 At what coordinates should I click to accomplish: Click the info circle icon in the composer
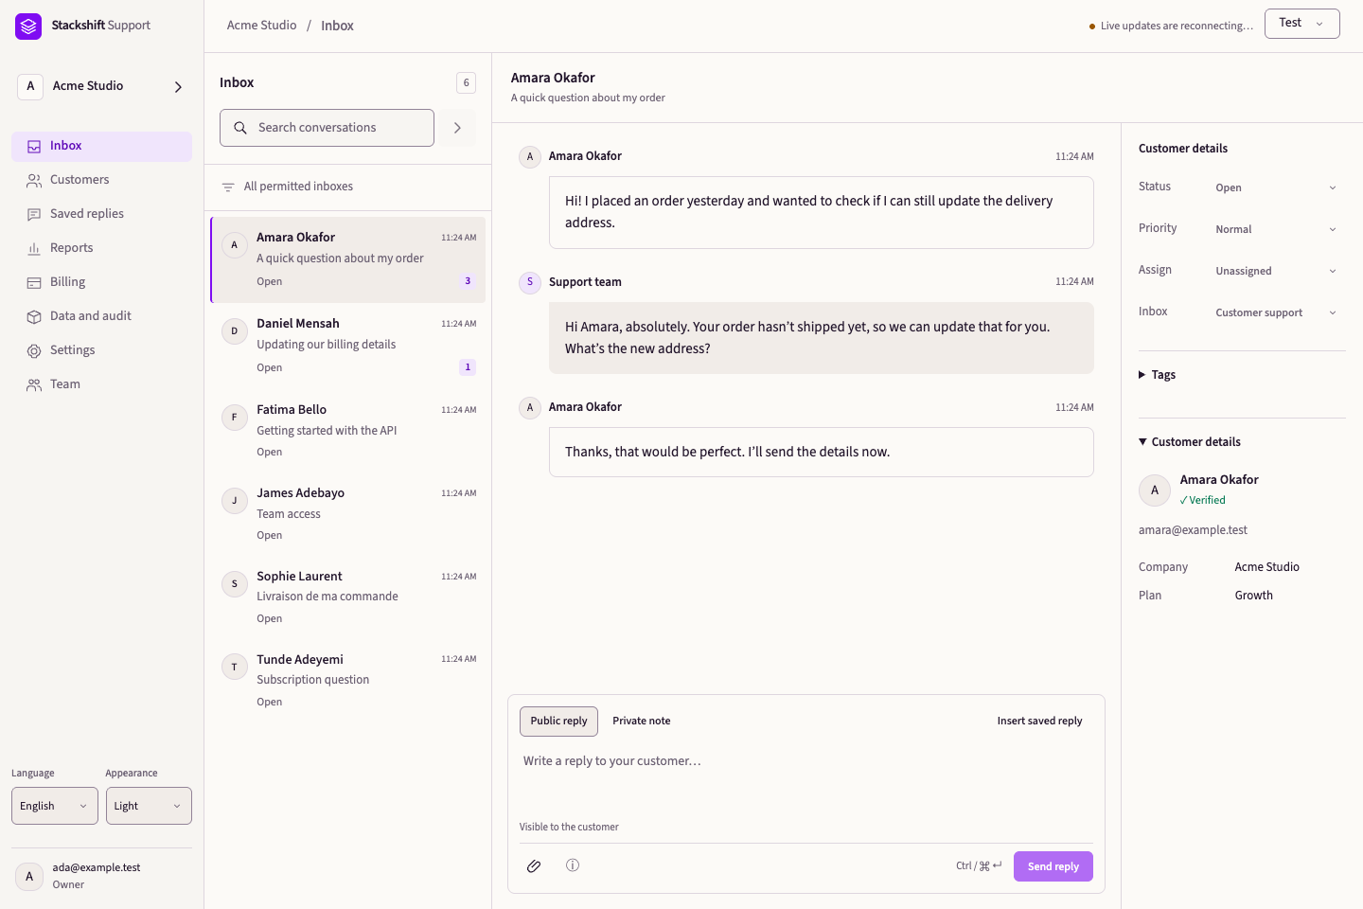pyautogui.click(x=573, y=865)
